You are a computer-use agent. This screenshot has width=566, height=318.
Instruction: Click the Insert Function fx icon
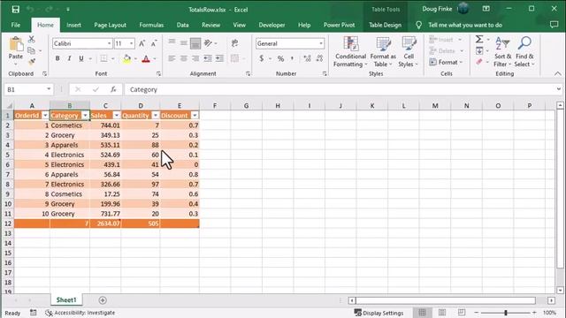coord(113,89)
